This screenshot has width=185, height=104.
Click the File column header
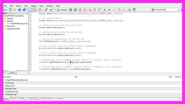76,77
